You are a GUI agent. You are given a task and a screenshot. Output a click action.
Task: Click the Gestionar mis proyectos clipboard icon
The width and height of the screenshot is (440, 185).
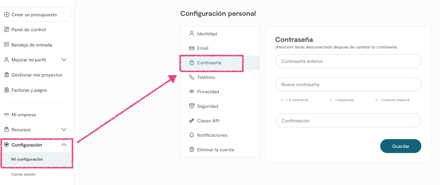(7, 75)
